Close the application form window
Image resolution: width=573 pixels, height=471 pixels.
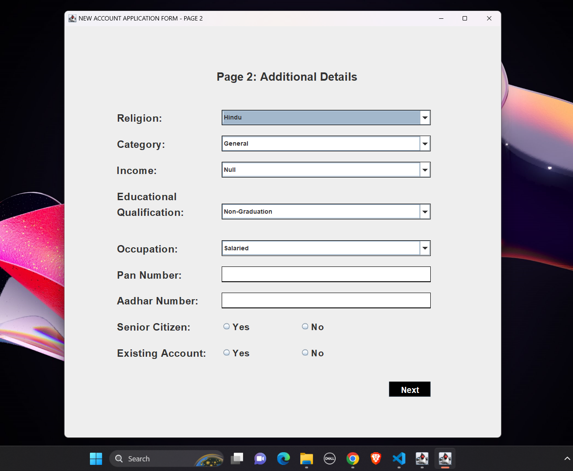pos(489,18)
